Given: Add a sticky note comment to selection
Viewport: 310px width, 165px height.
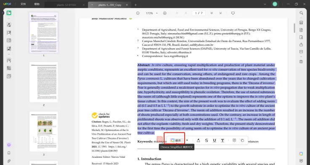Looking at the screenshot, I should [234, 140].
